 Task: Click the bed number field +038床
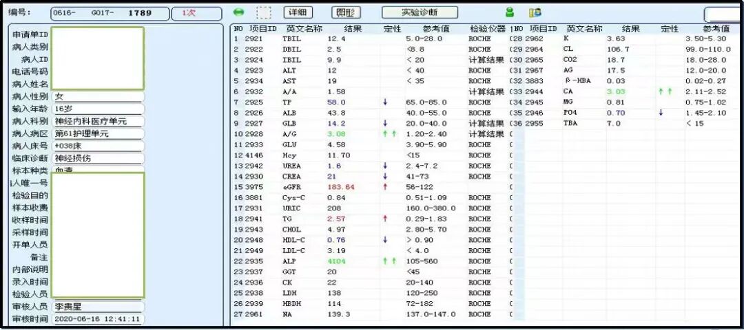[97, 146]
